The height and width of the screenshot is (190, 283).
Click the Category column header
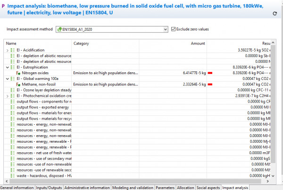105,43
